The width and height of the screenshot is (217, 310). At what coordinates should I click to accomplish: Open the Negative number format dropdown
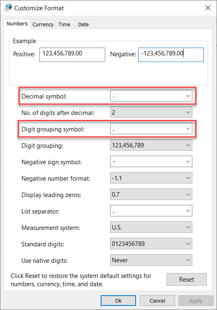point(151,178)
